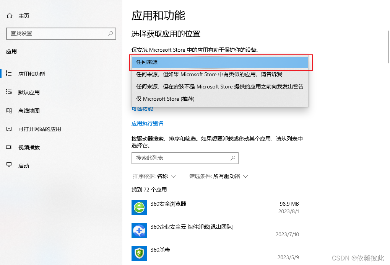Open the 排序依据: 名称 dropdown
Viewport: 390px width, 265px height.
(154, 176)
